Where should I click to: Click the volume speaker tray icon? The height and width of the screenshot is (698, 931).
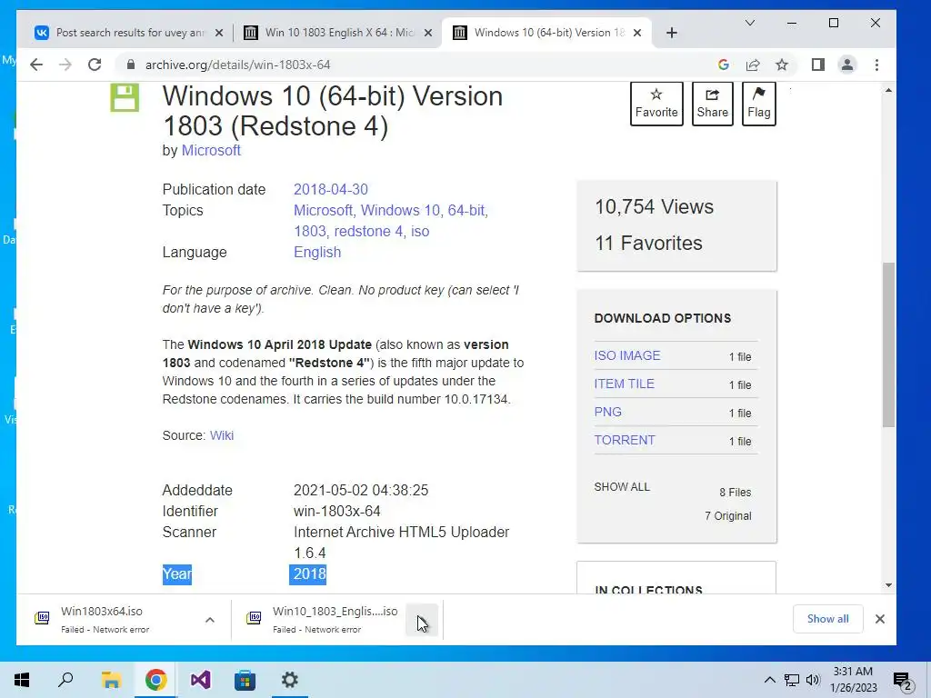(x=813, y=680)
